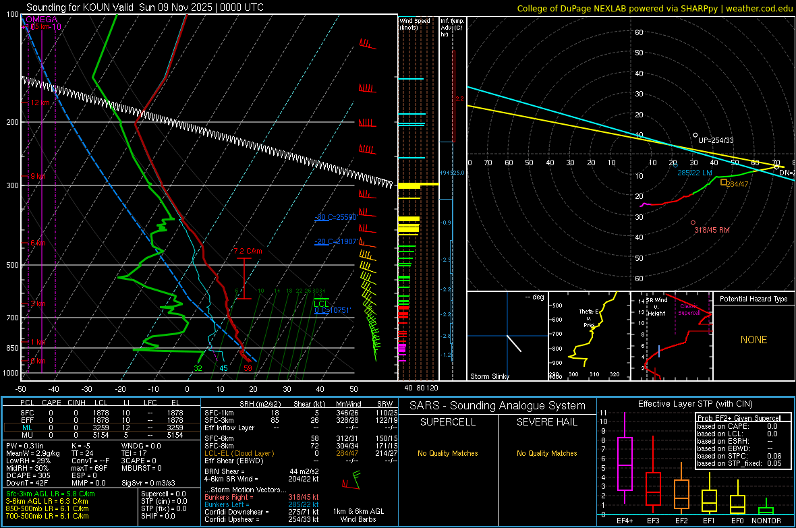Select the MU parcel row
796x528 pixels.
[x=101, y=435]
